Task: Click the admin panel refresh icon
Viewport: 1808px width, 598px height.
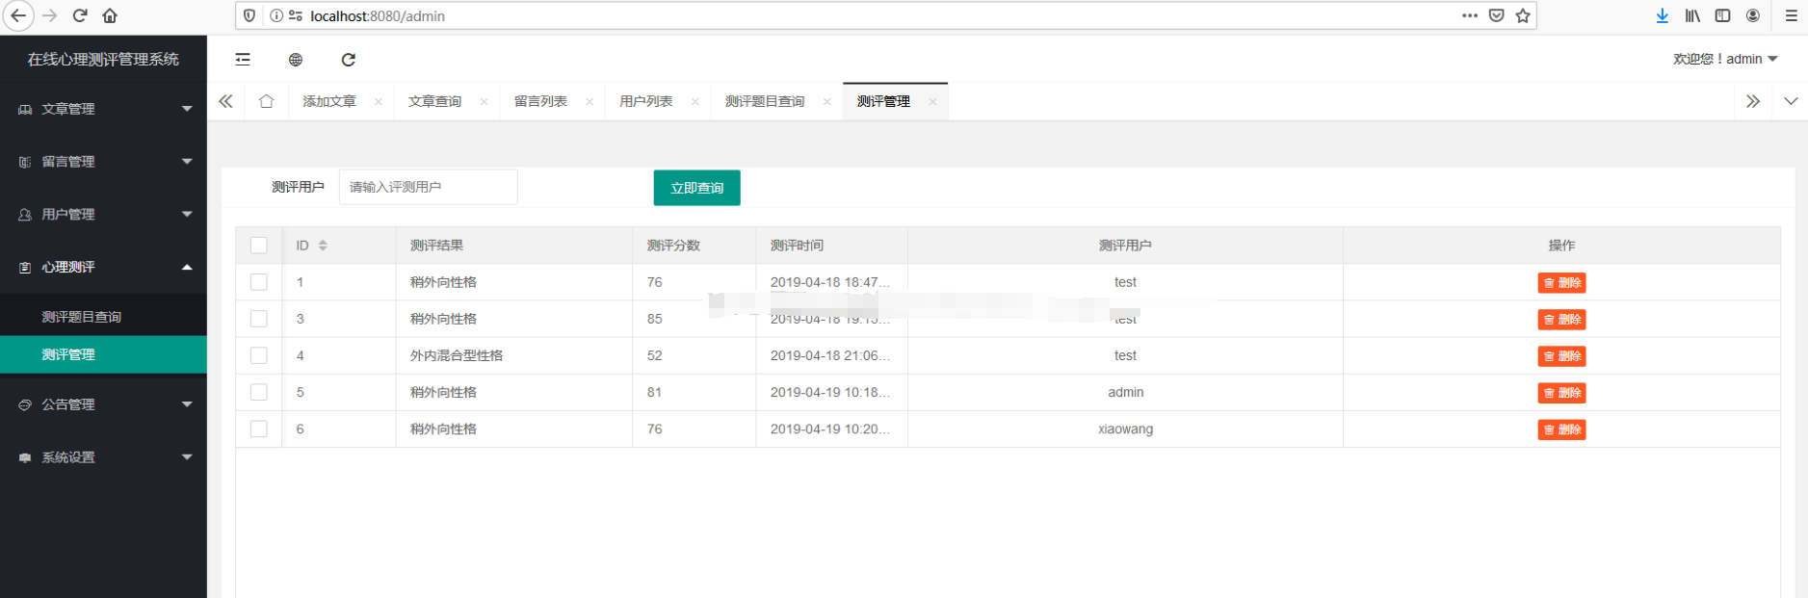Action: (349, 60)
